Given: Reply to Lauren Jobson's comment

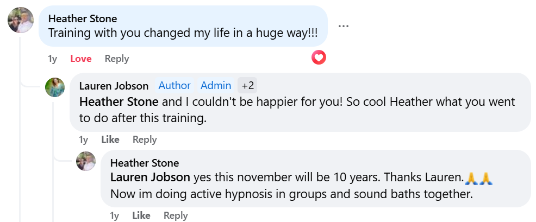Looking at the screenshot, I should [x=145, y=139].
